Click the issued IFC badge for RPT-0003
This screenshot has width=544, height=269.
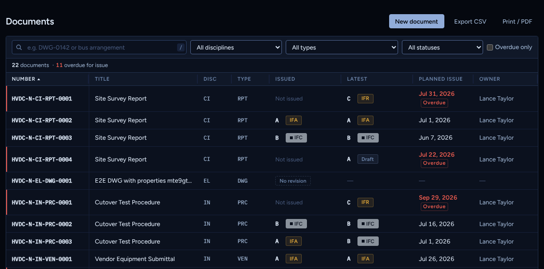pos(296,138)
